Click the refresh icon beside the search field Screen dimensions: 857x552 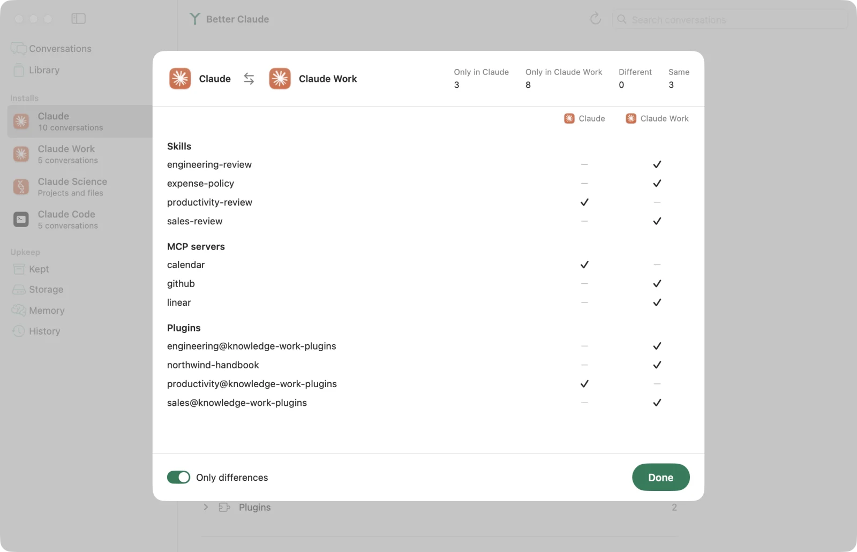click(595, 19)
